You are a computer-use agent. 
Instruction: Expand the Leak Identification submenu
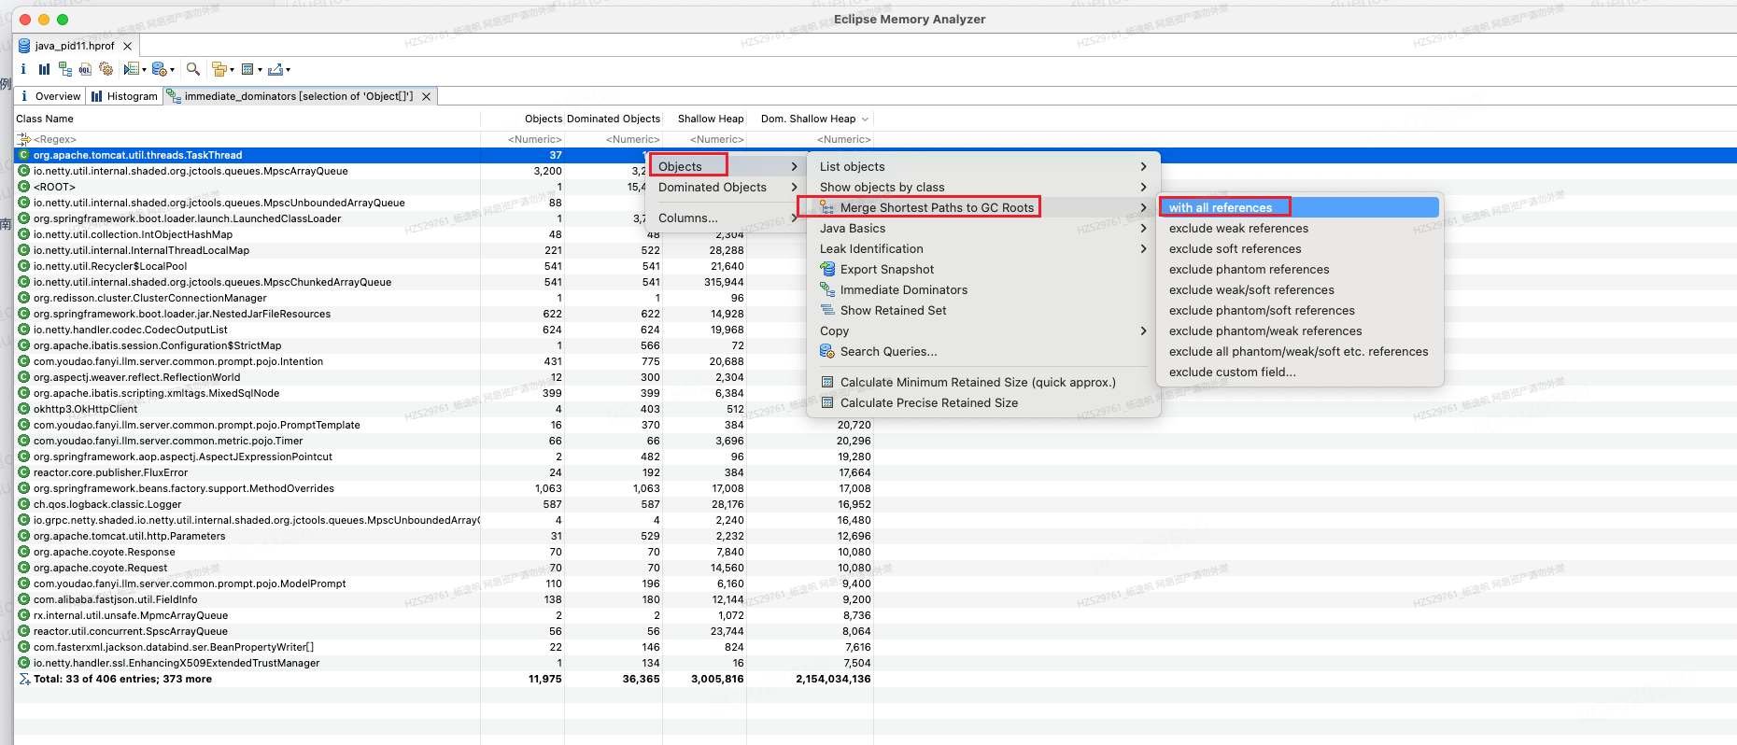coord(984,248)
